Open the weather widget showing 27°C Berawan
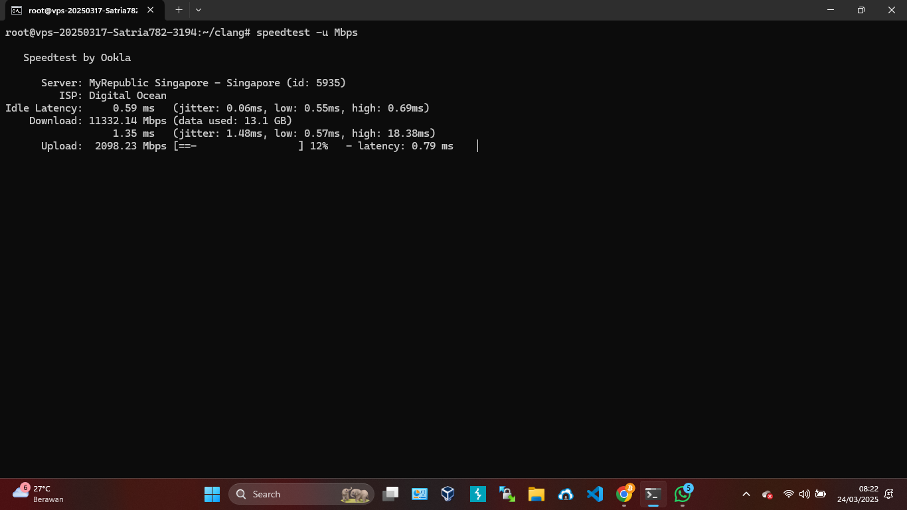The width and height of the screenshot is (907, 510). [38, 494]
